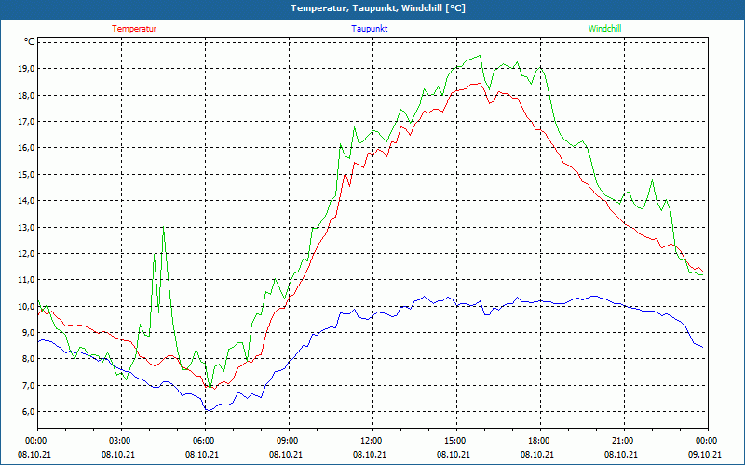
Task: Click the 09:00 time axis label
Action: [x=289, y=441]
